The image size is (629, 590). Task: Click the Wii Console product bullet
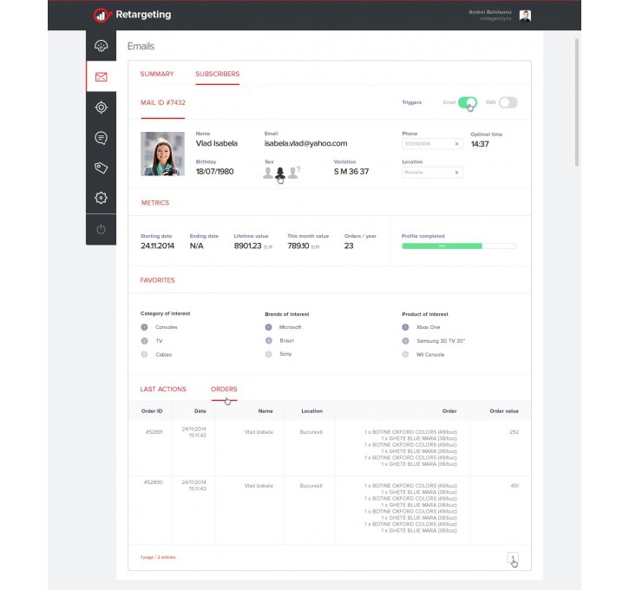pos(405,355)
